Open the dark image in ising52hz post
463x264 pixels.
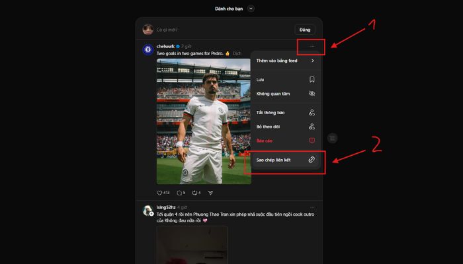click(x=192, y=245)
